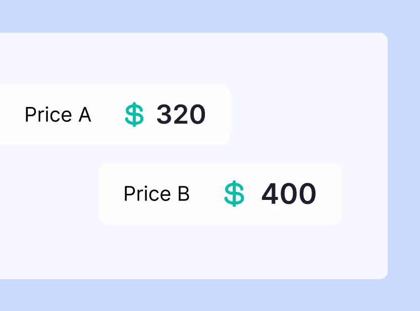Click the 400 price value

point(288,194)
